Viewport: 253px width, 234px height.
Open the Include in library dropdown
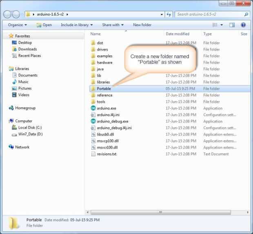click(77, 25)
